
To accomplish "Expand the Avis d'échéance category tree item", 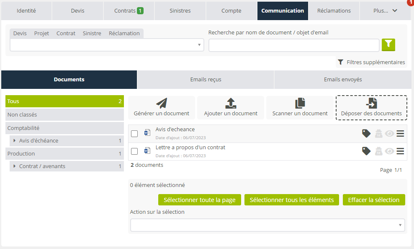I will coord(15,141).
